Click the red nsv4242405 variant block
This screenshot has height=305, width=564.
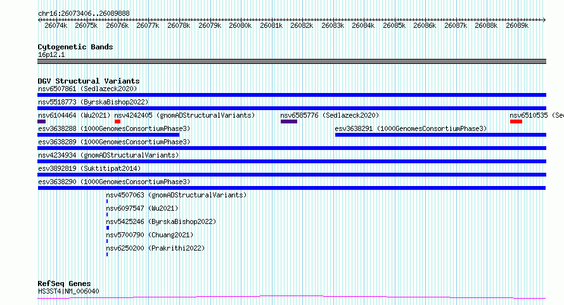pos(117,121)
